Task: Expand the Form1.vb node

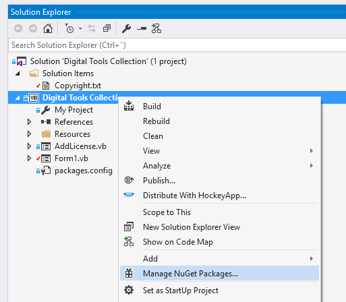Action: 29,158
